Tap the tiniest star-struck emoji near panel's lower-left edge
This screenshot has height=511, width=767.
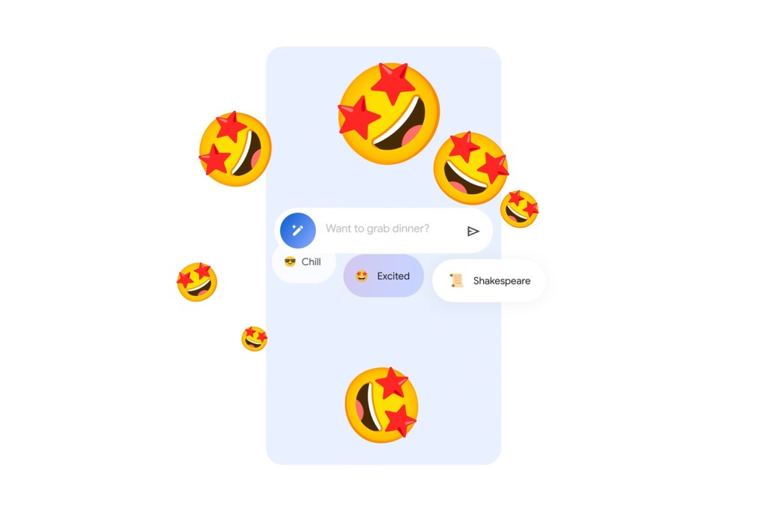(255, 339)
